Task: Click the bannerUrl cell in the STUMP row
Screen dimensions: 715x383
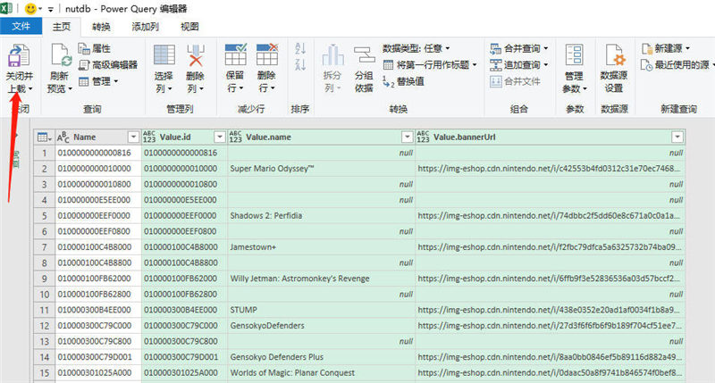Action: pos(550,310)
